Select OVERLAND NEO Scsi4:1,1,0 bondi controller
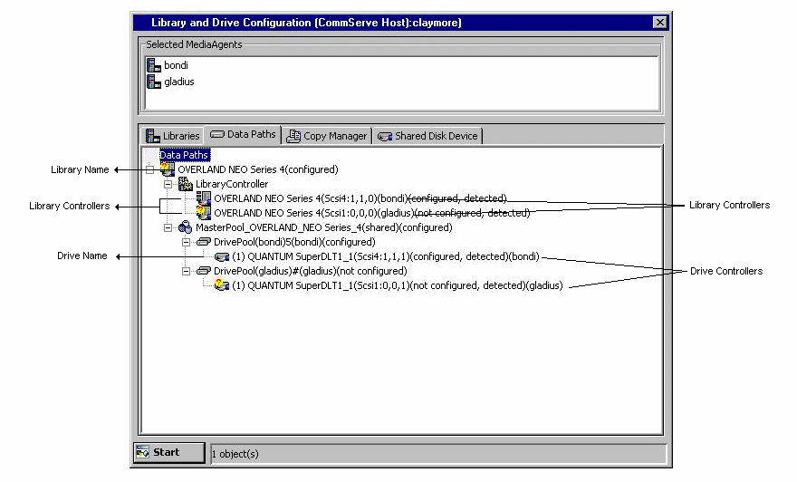This screenshot has height=482, width=797. [360, 198]
